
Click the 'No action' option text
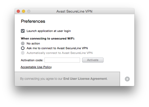tap(33, 43)
